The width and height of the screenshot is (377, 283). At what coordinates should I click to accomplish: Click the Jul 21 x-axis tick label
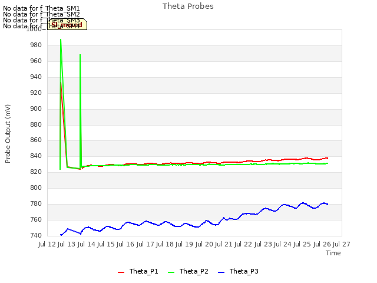point(224,244)
